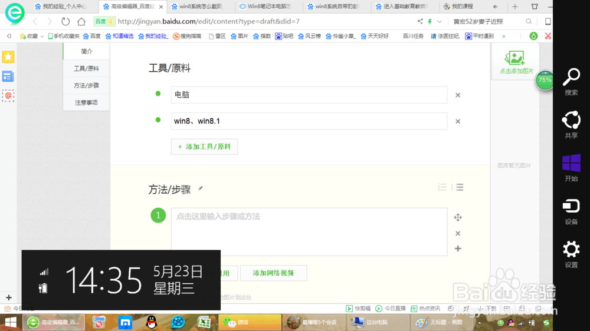Click the share icon in address bar
Viewport: 590px width, 331px height.
(x=420, y=21)
